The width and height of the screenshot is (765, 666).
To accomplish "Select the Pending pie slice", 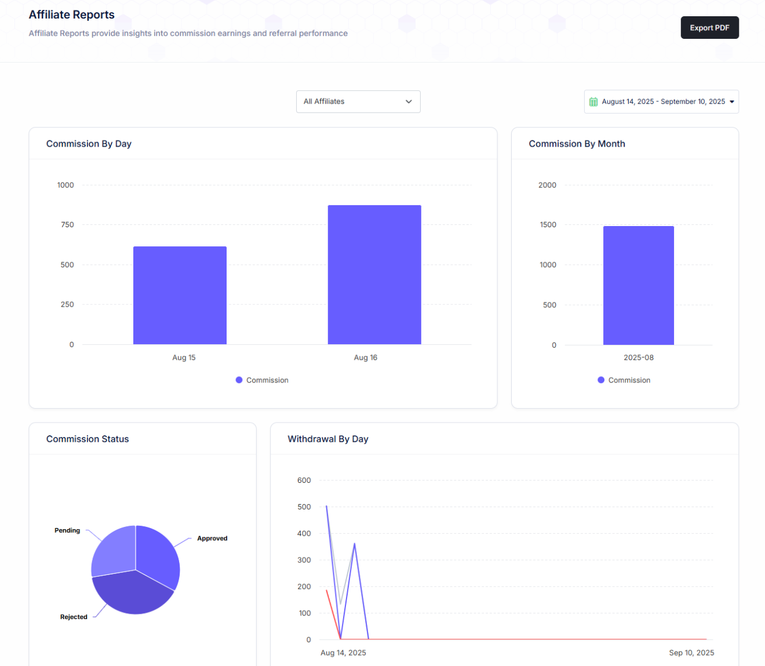I will coord(115,552).
